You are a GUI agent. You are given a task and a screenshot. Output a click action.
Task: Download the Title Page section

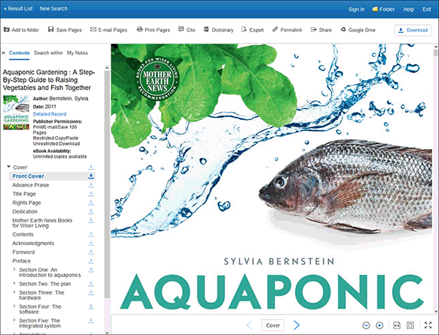91,194
